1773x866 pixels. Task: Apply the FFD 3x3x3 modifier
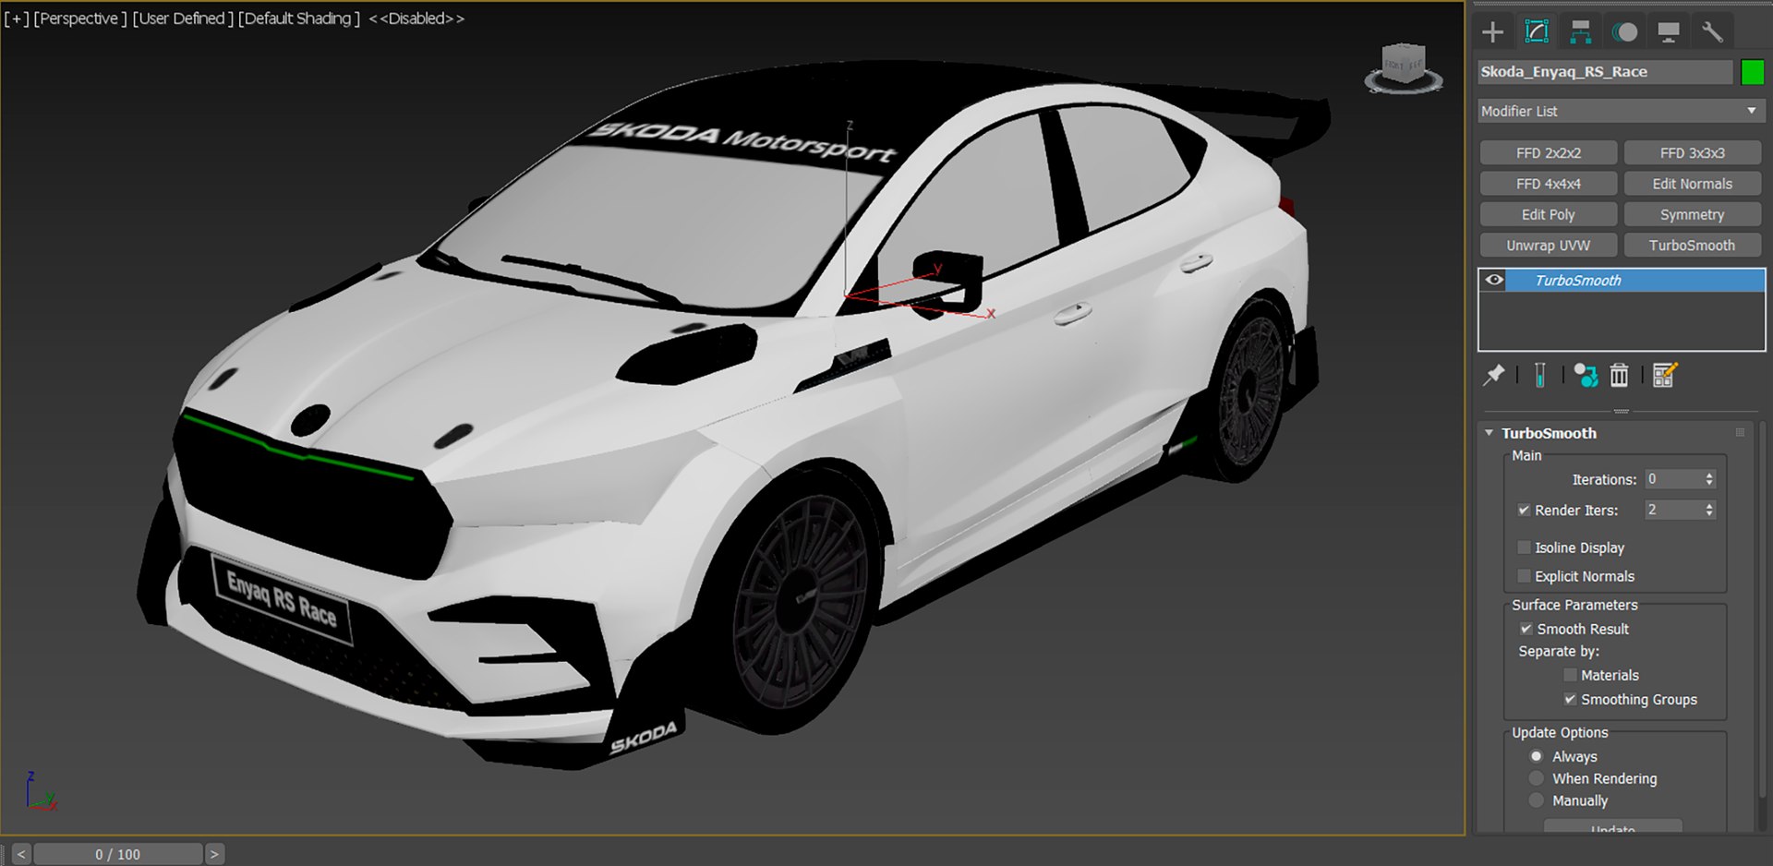coord(1692,153)
